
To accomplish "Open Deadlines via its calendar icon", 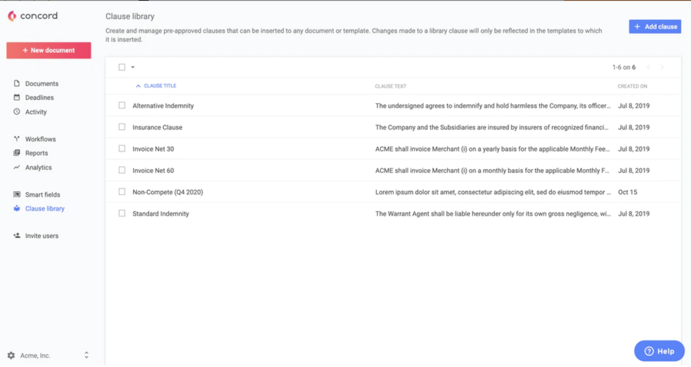I will (17, 97).
